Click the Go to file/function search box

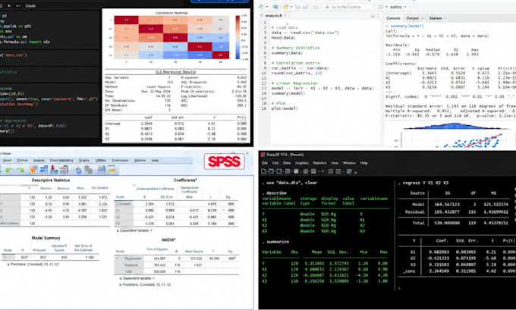348,7
